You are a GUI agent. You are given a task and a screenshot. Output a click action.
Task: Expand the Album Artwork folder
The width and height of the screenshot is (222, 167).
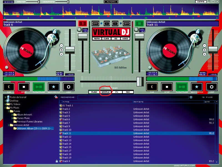[12, 115]
